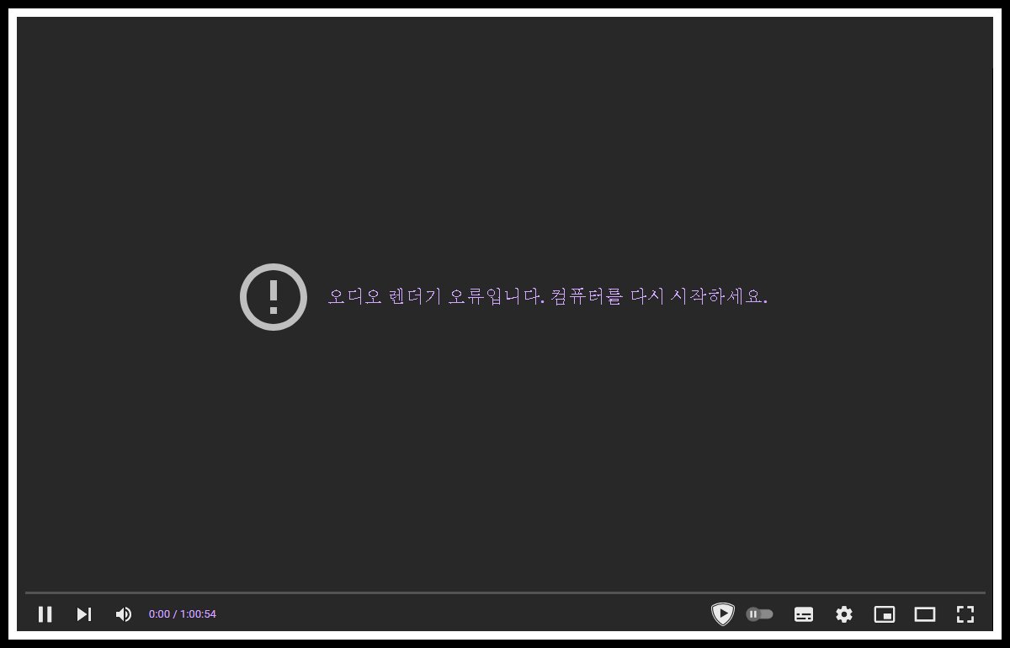
Task: Pause the video playback
Action: coord(45,614)
